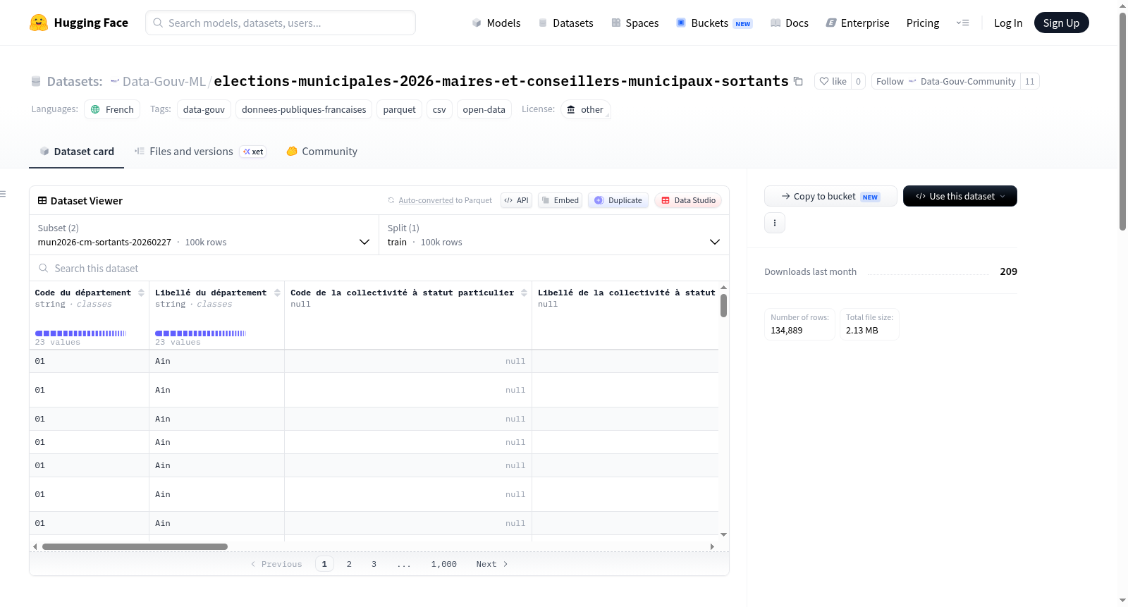Click the globe icon on French tag
Image resolution: width=1128 pixels, height=607 pixels.
point(95,109)
